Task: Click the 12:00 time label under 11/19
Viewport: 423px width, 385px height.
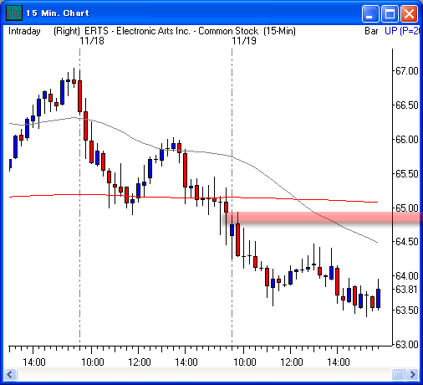Action: pyautogui.click(x=292, y=362)
